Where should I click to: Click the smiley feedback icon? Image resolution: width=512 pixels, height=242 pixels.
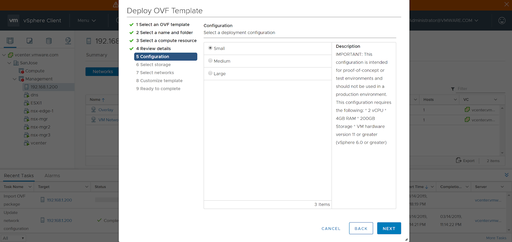point(502,20)
